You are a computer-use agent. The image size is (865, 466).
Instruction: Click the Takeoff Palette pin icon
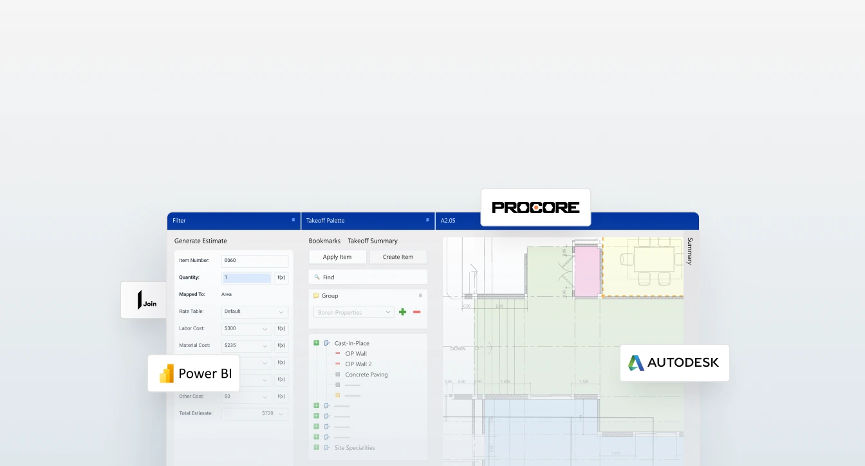427,220
